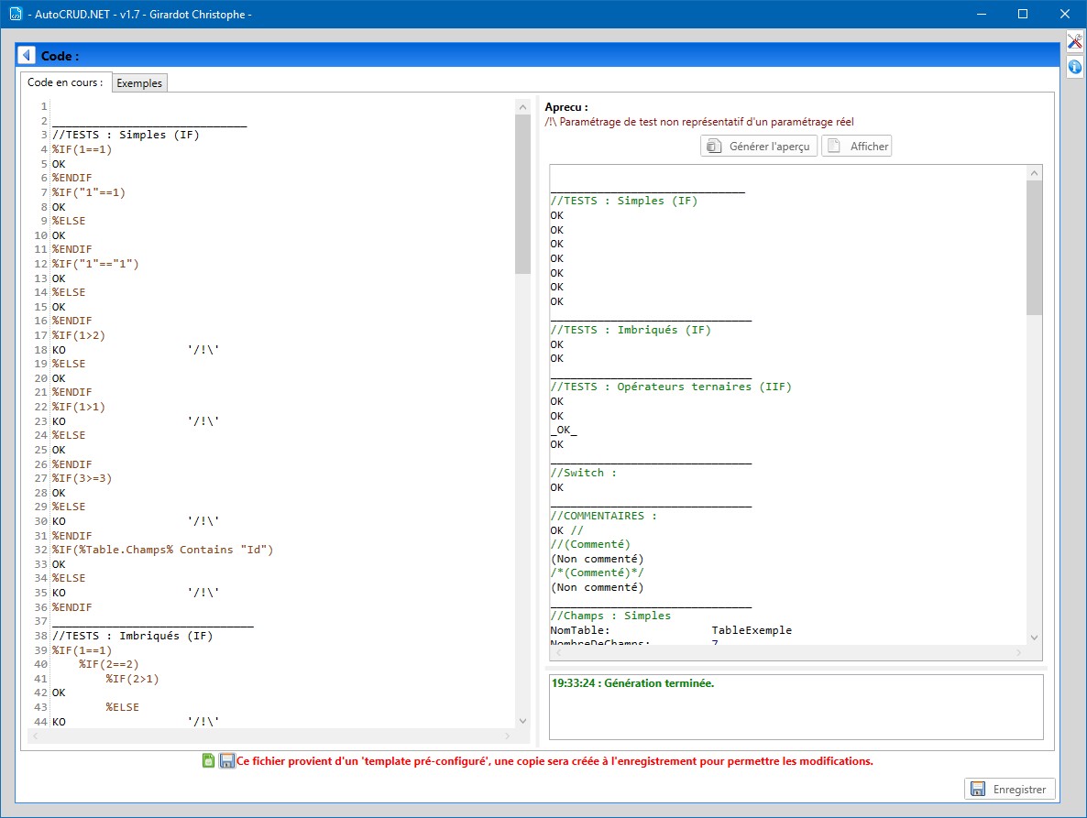Click the red 'template pré-configuré' notice text

554,760
